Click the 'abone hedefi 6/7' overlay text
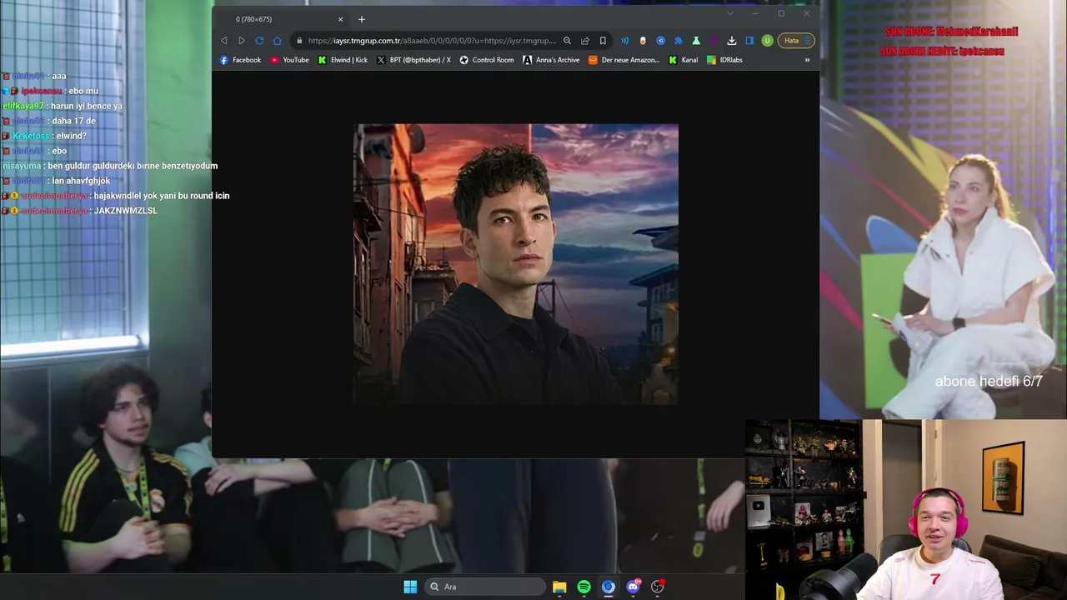The height and width of the screenshot is (600, 1067). click(x=989, y=382)
